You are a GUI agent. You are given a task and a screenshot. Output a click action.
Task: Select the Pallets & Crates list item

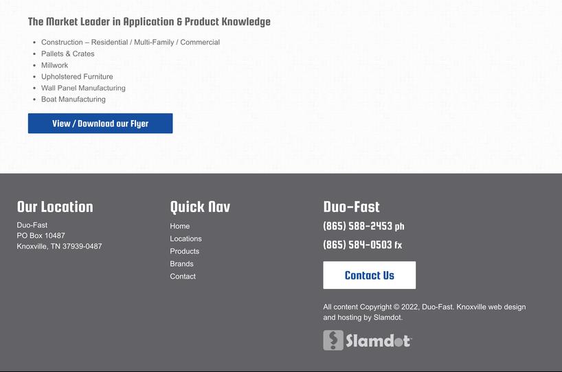[x=68, y=54]
